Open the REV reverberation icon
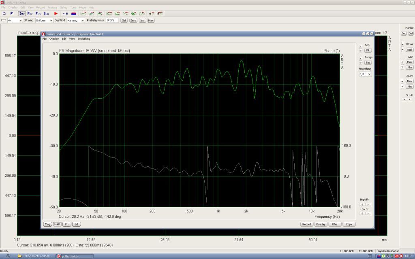The height and width of the screenshot is (259, 415). coord(126,13)
